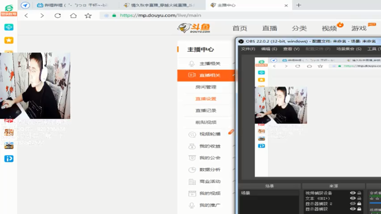The image size is (381, 214).
Task: Open the 游戏 link in Douyu header
Action: [359, 29]
